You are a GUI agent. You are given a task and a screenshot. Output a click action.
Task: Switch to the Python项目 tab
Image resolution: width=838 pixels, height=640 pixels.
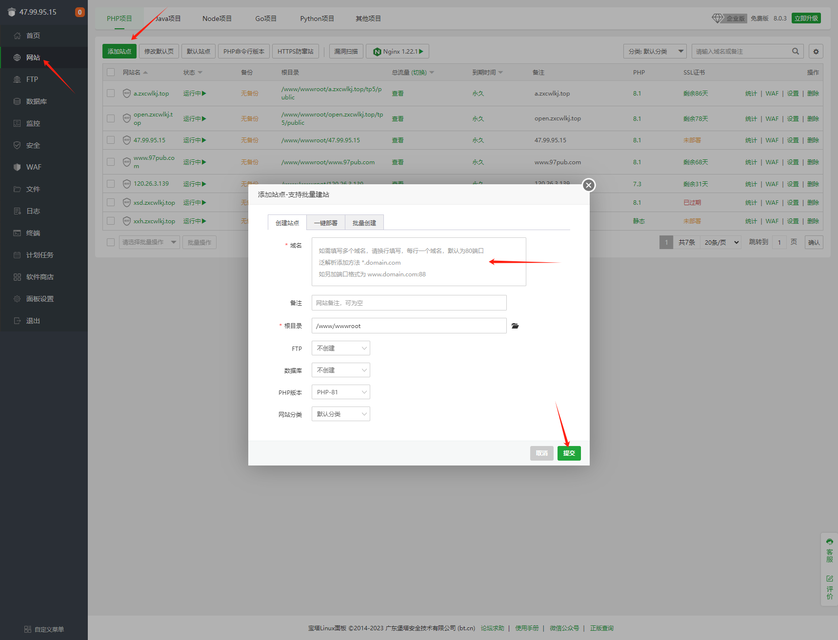[x=317, y=19]
